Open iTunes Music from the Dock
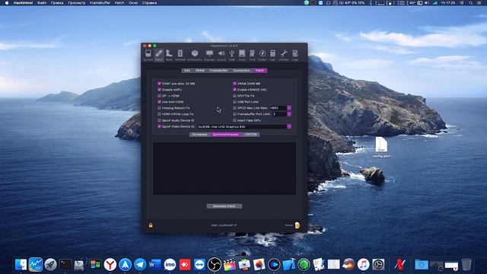Viewport: 487px width, 274px height. [363, 265]
